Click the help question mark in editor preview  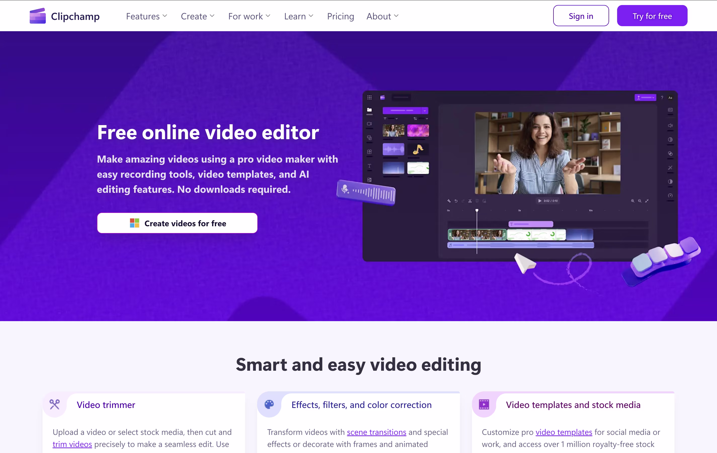tap(662, 97)
